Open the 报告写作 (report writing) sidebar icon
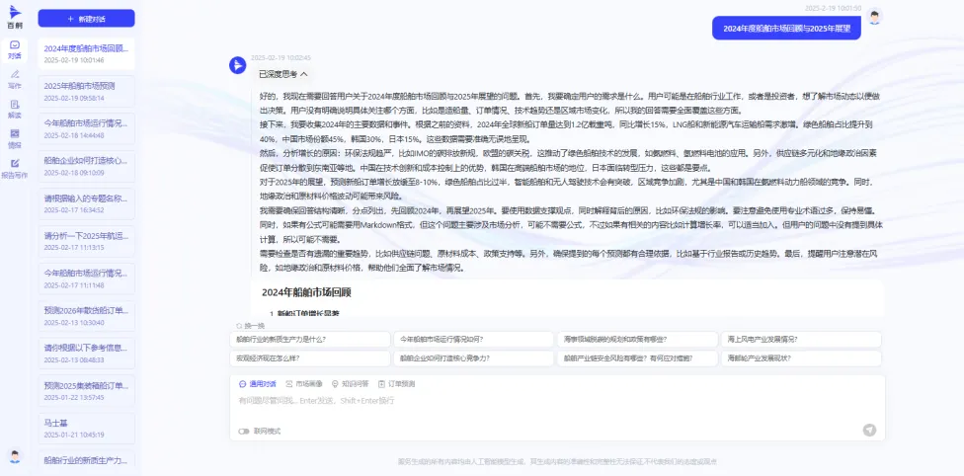Image resolution: width=964 pixels, height=476 pixels. (x=14, y=170)
